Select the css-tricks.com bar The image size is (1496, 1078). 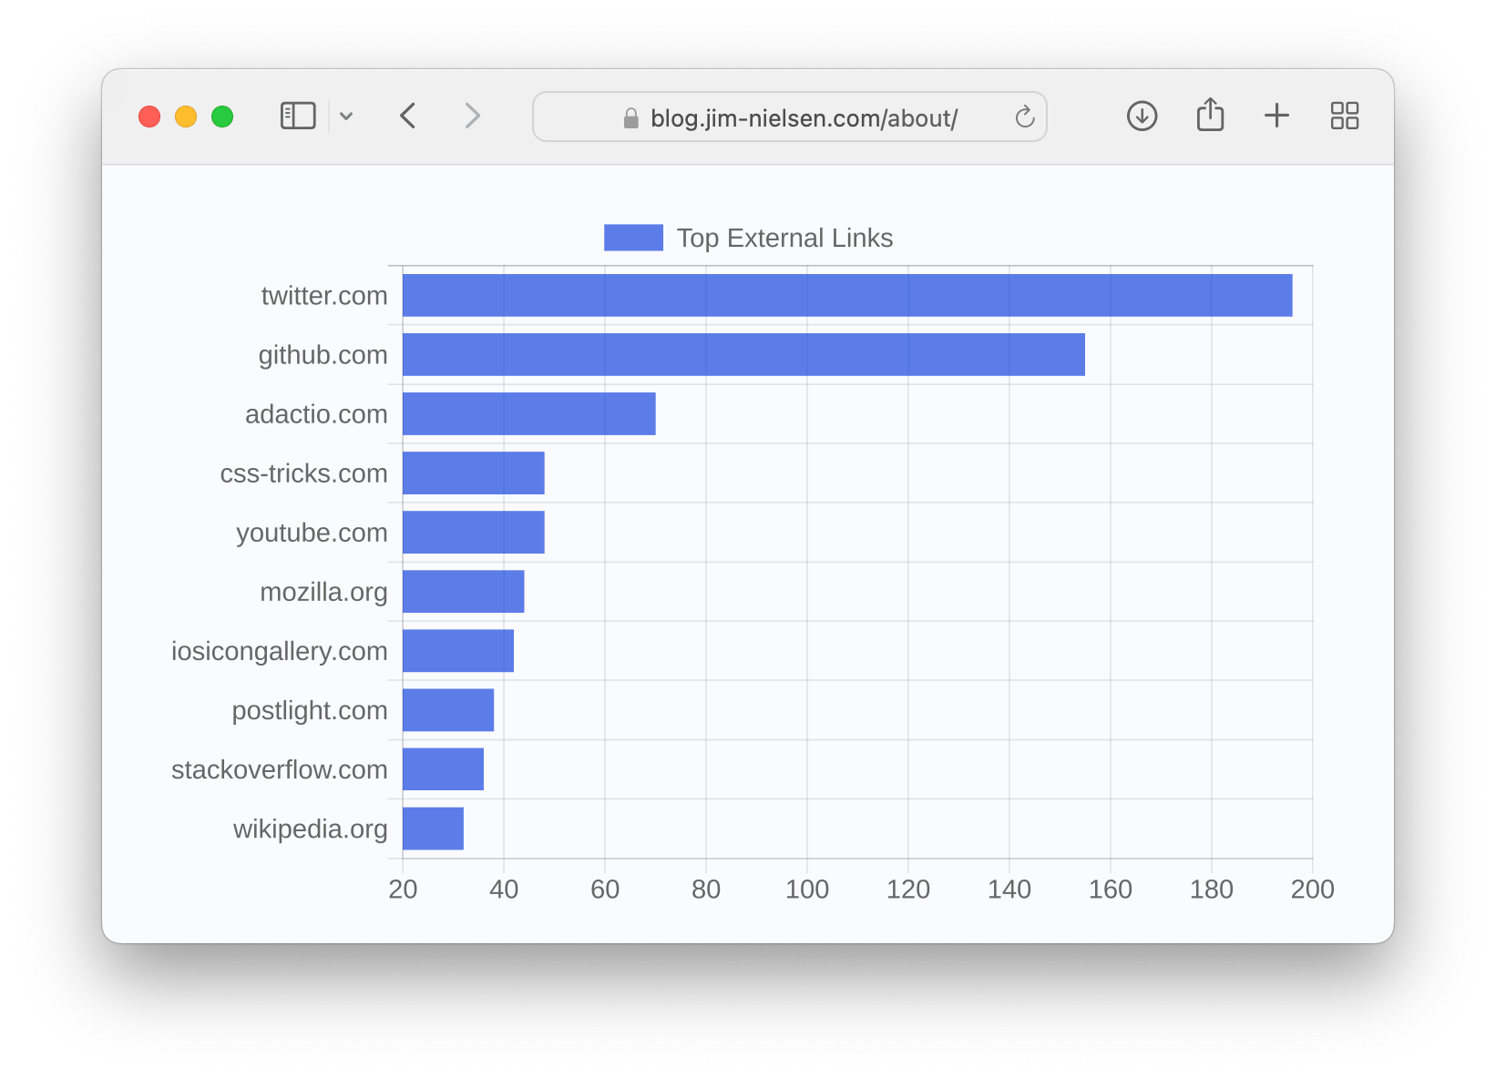click(x=474, y=473)
